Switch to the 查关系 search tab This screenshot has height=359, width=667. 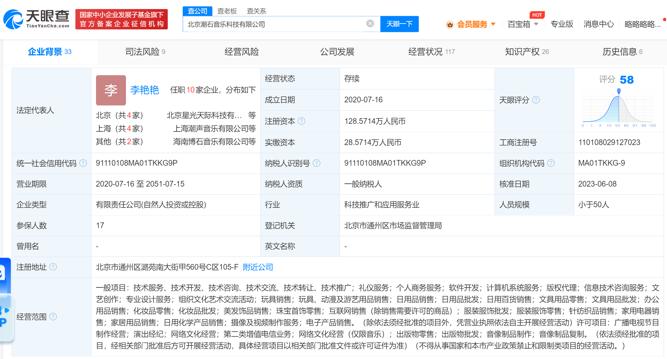tap(256, 11)
